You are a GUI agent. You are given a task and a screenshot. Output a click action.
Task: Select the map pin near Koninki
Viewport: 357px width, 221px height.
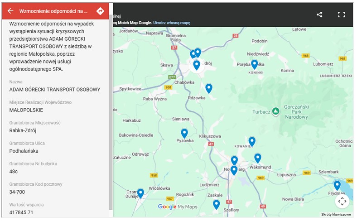click(x=254, y=64)
